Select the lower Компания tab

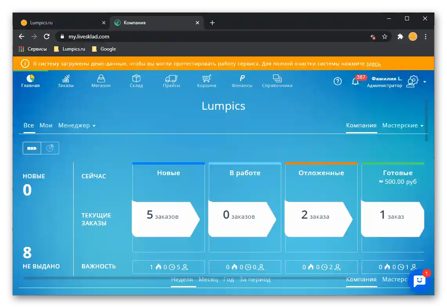pyautogui.click(x=361, y=279)
